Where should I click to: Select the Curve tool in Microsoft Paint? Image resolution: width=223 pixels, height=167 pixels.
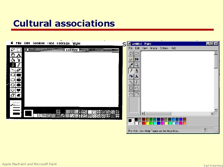tap(137, 82)
